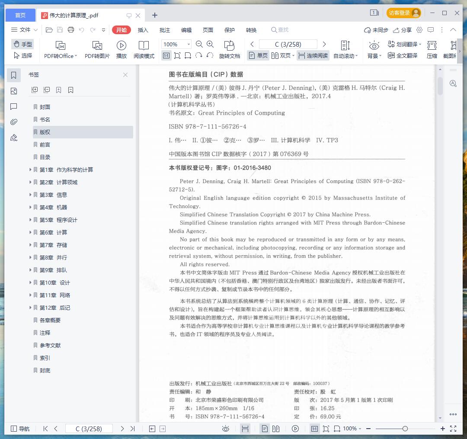Toggle 选择 selection tool

tap(22, 56)
